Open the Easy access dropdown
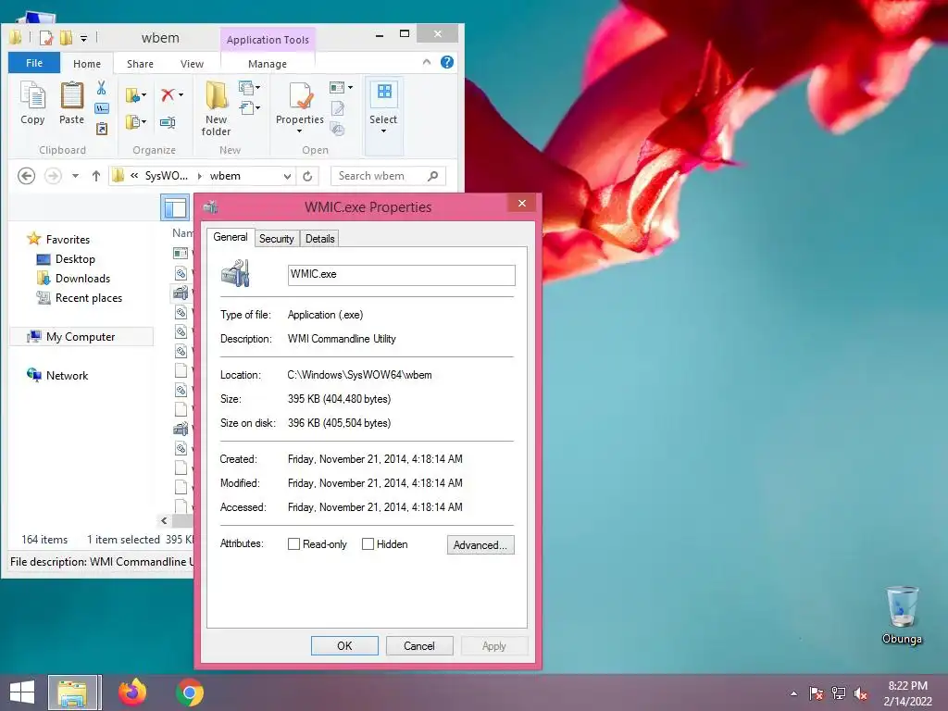Viewport: 948px width, 711px height. coord(249,108)
